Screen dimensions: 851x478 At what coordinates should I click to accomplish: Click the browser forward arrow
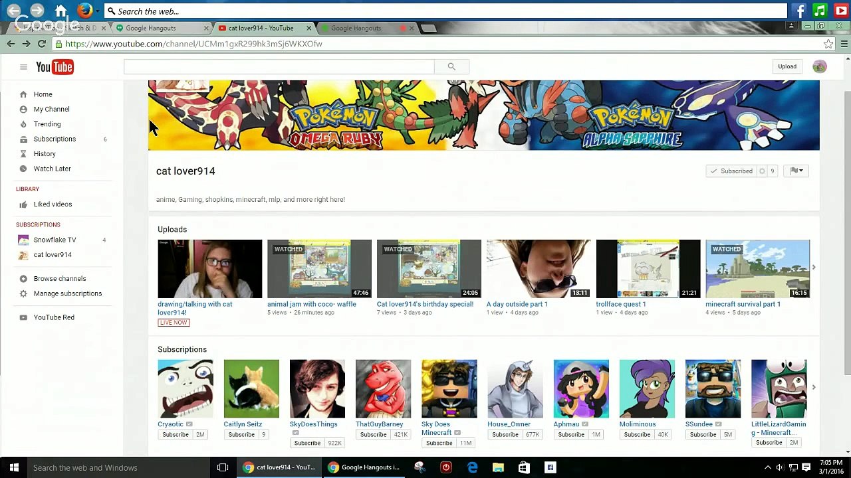coord(26,44)
